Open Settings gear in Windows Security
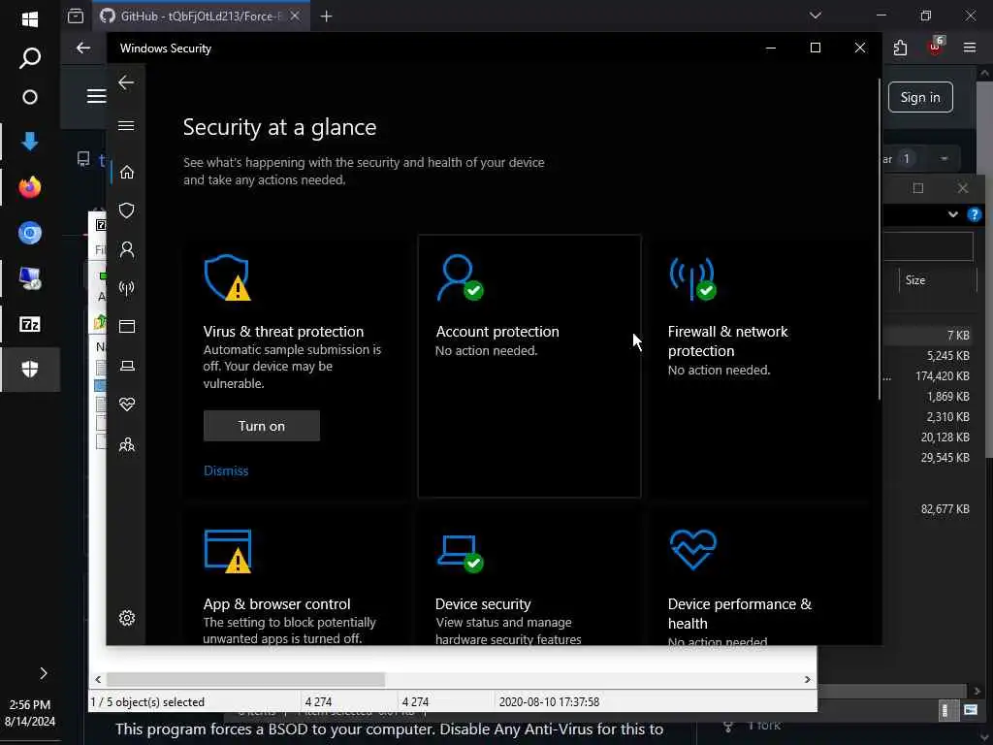Image resolution: width=993 pixels, height=745 pixels. pos(127,618)
